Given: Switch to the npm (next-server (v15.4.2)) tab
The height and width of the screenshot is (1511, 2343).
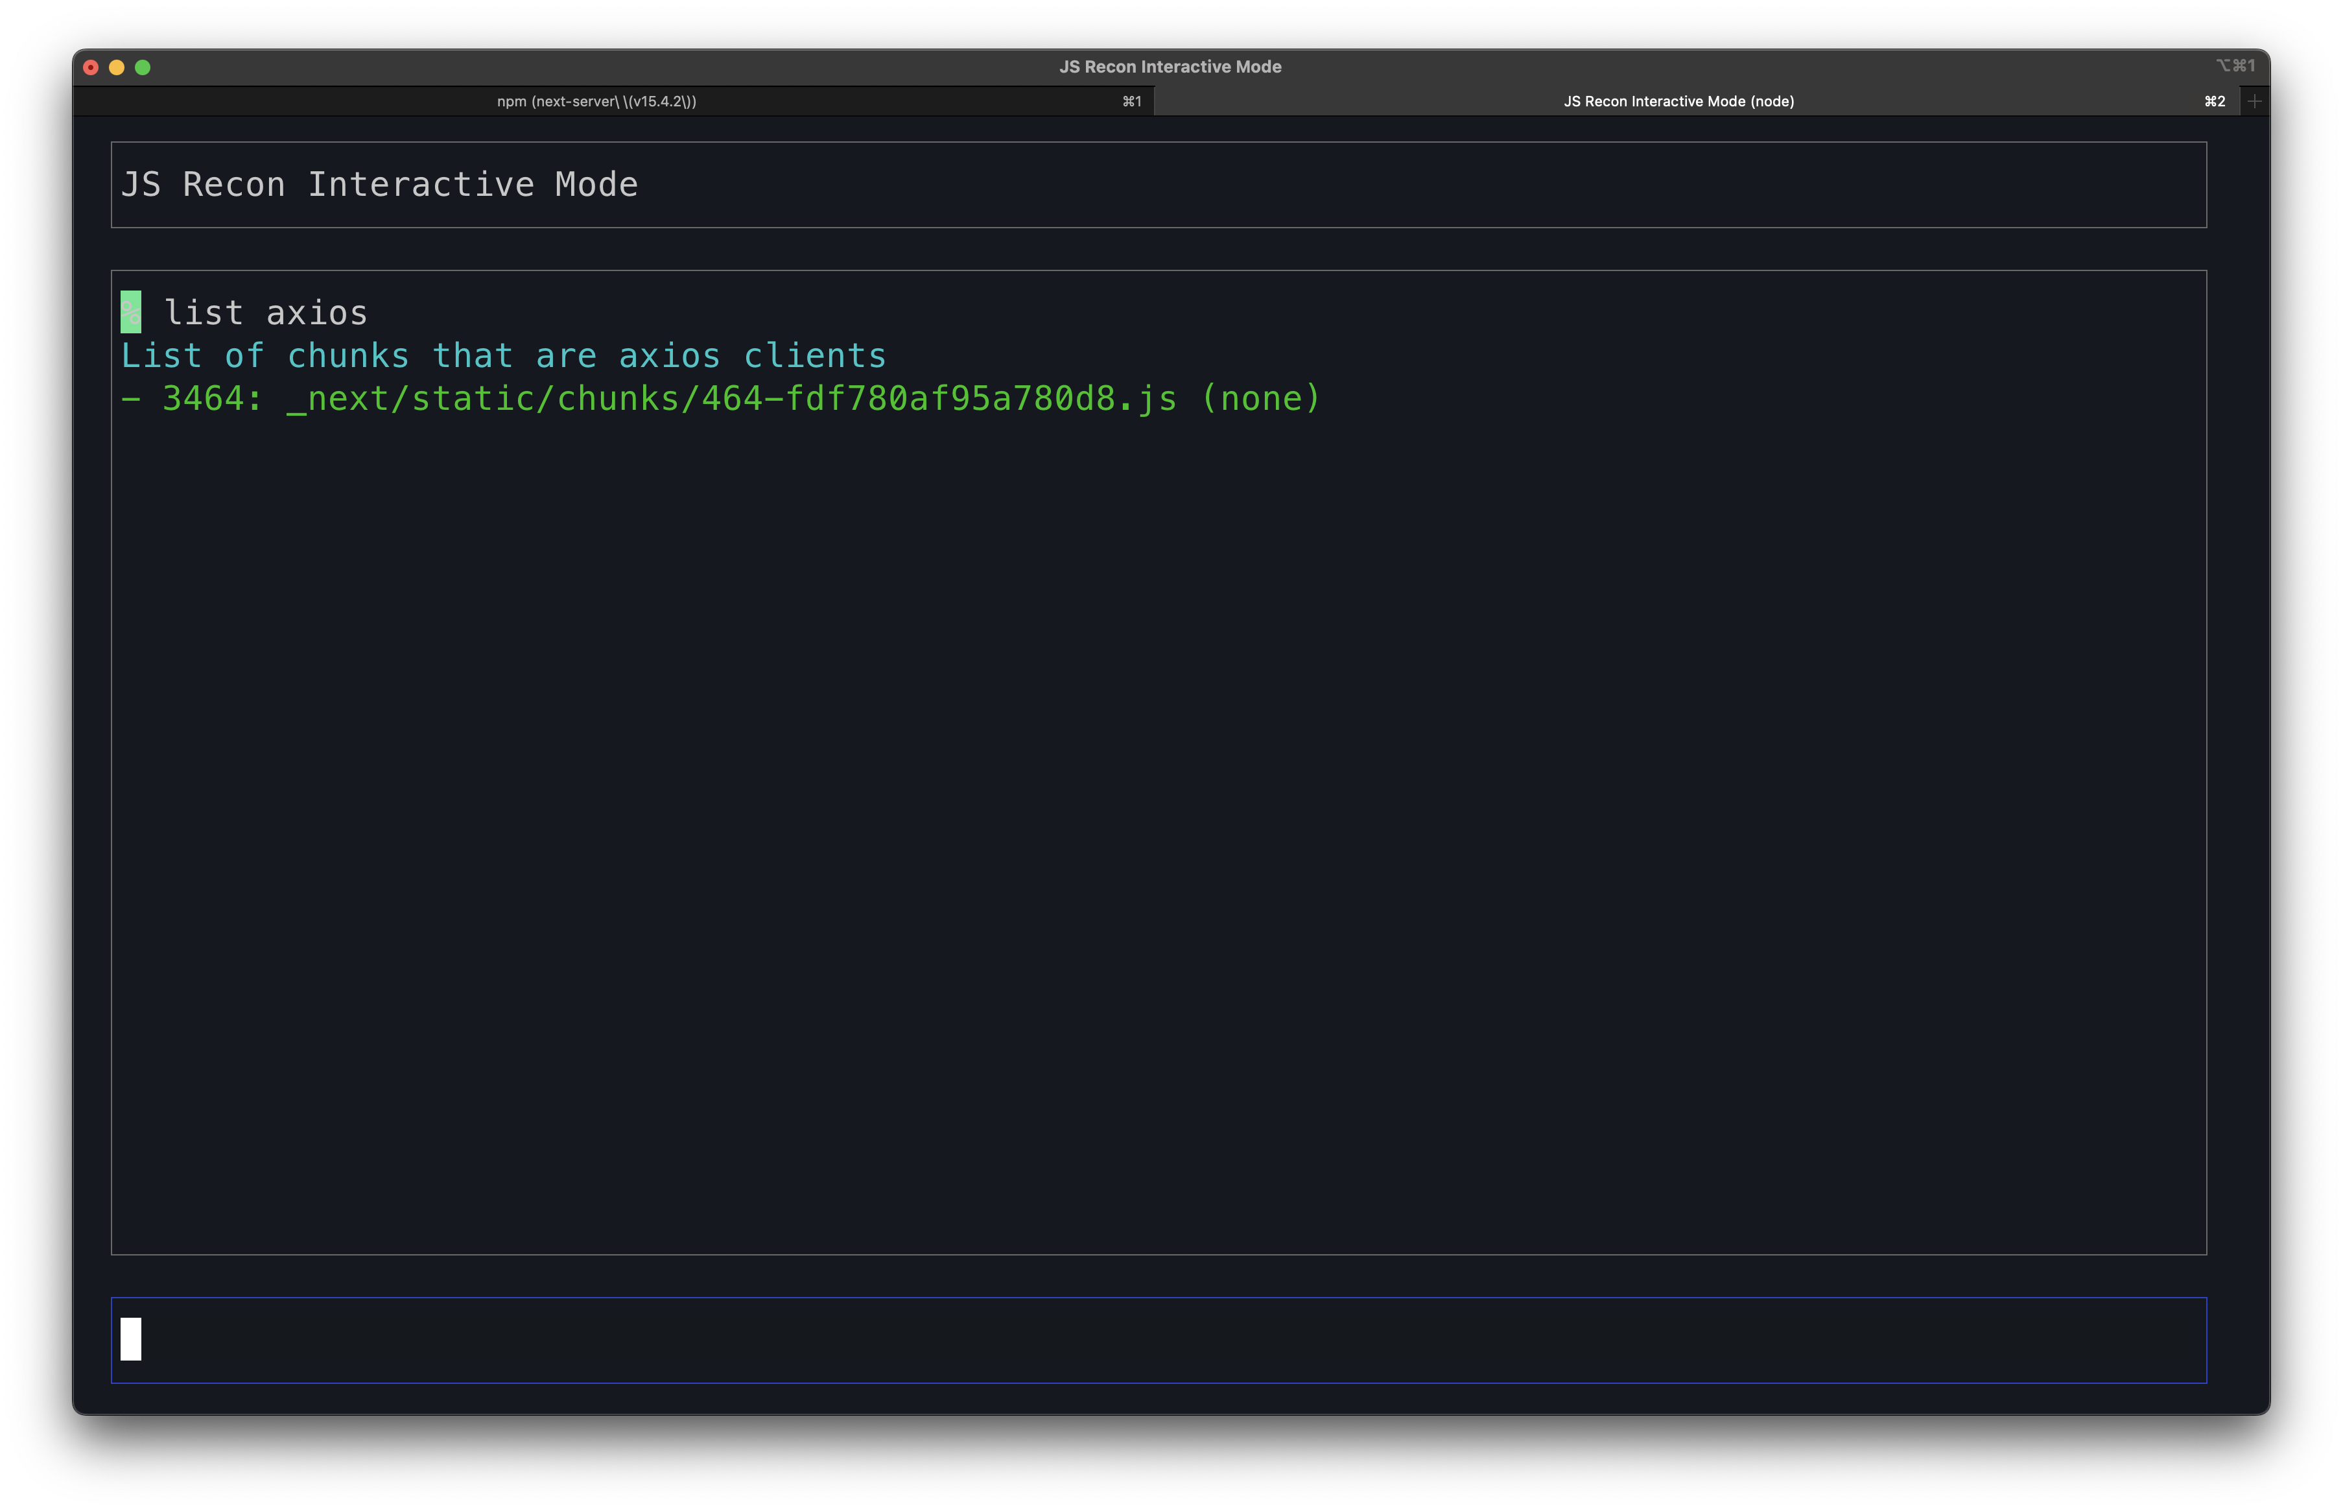Looking at the screenshot, I should [596, 100].
